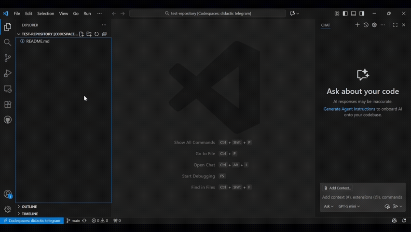The height and width of the screenshot is (232, 411).
Task: Open send options dropdown arrow
Action: point(401,206)
